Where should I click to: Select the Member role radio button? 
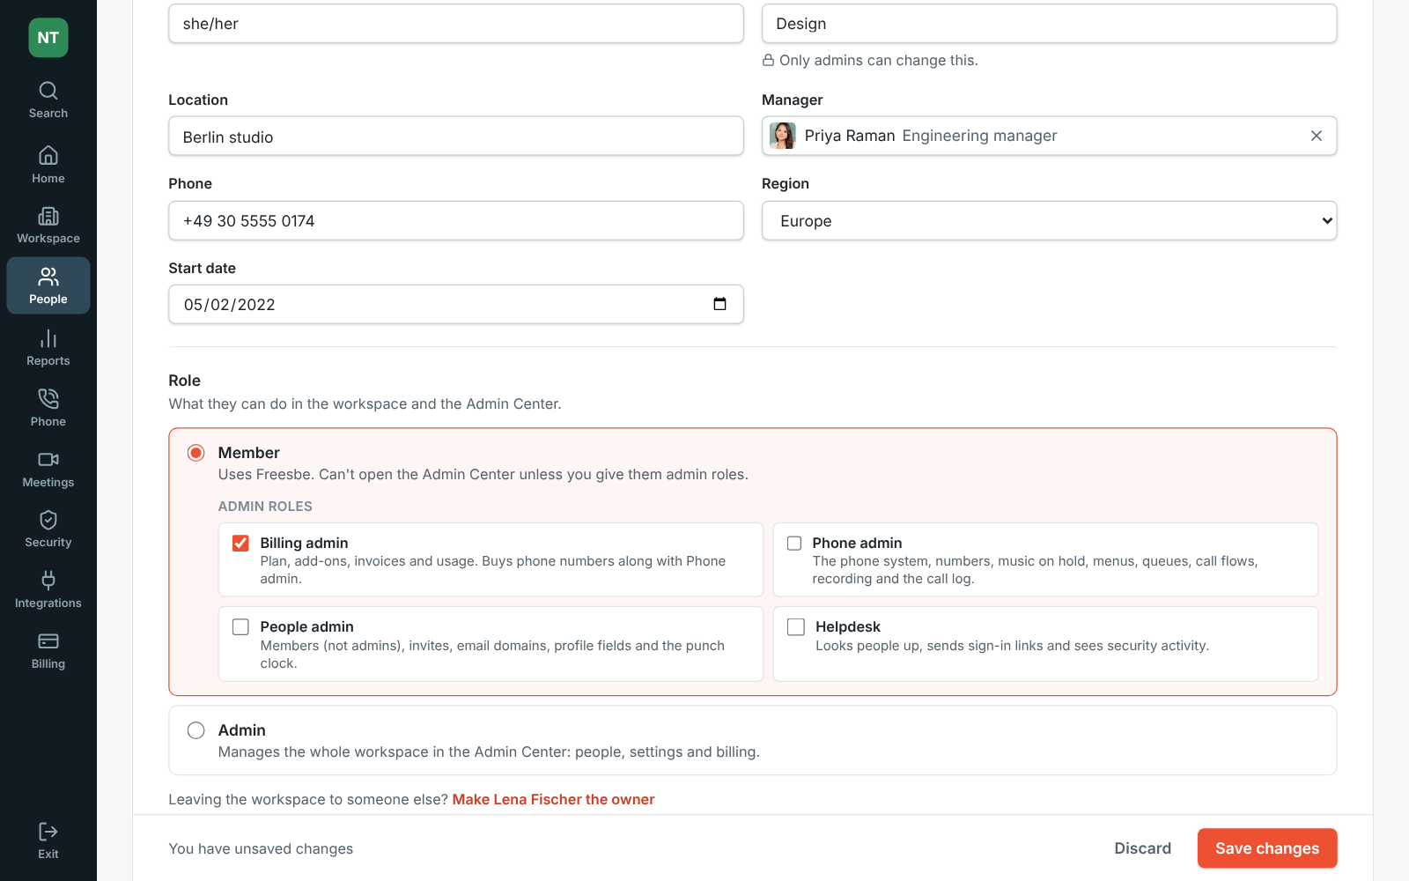(x=196, y=453)
